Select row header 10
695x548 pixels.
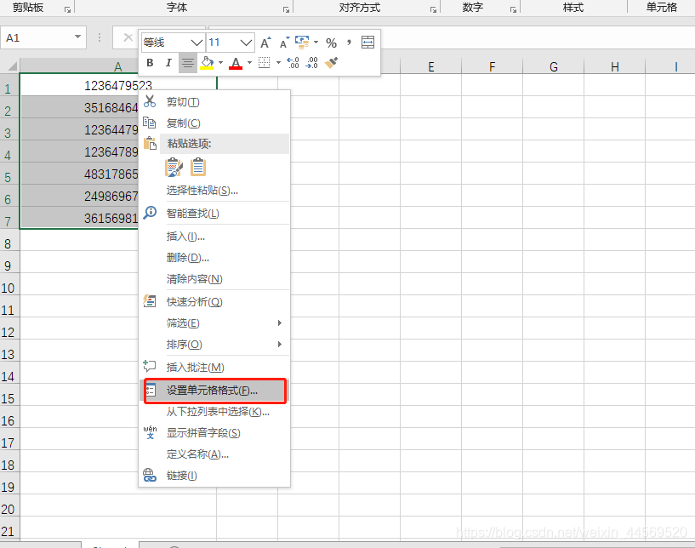tap(9, 284)
